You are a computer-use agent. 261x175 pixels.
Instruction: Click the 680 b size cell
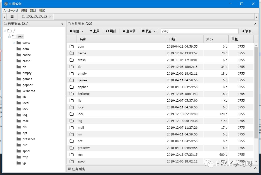(x=223, y=154)
